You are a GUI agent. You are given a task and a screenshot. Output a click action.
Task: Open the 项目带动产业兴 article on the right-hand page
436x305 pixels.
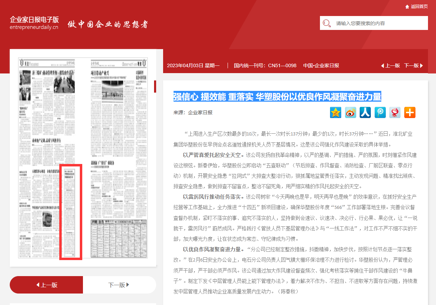100,73
